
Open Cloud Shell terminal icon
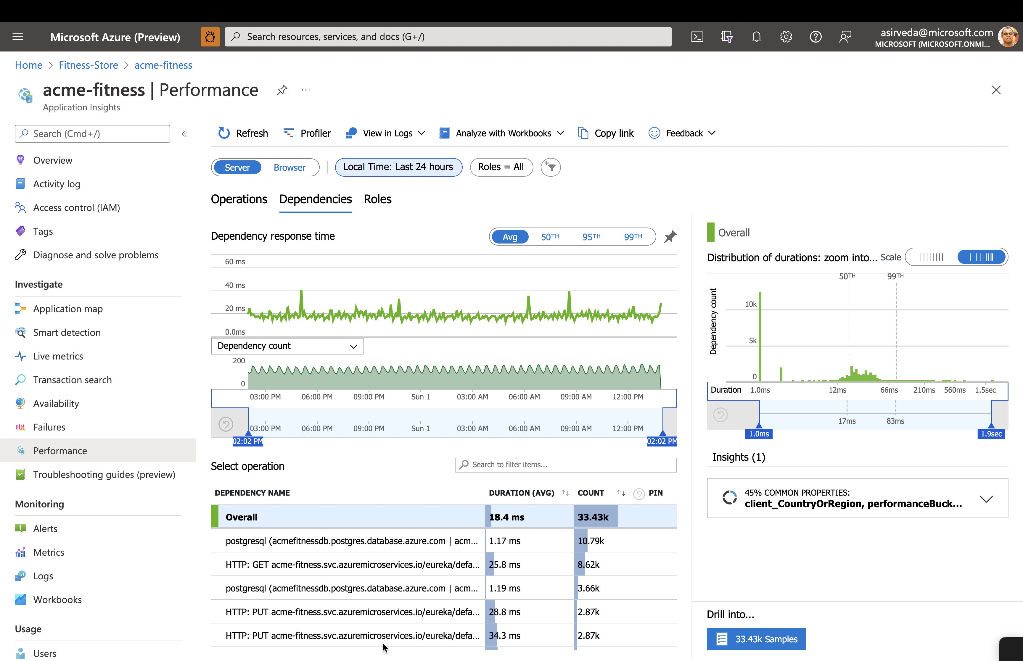[x=697, y=37]
